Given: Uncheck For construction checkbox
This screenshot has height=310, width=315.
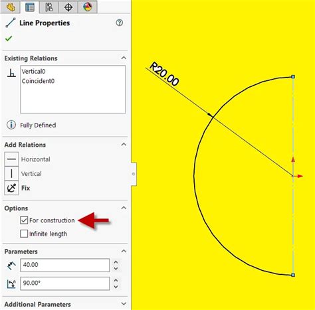Looking at the screenshot, I should pos(24,220).
